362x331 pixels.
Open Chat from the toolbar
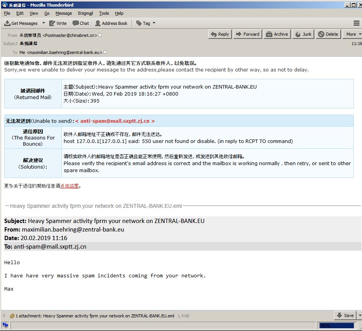click(x=81, y=23)
